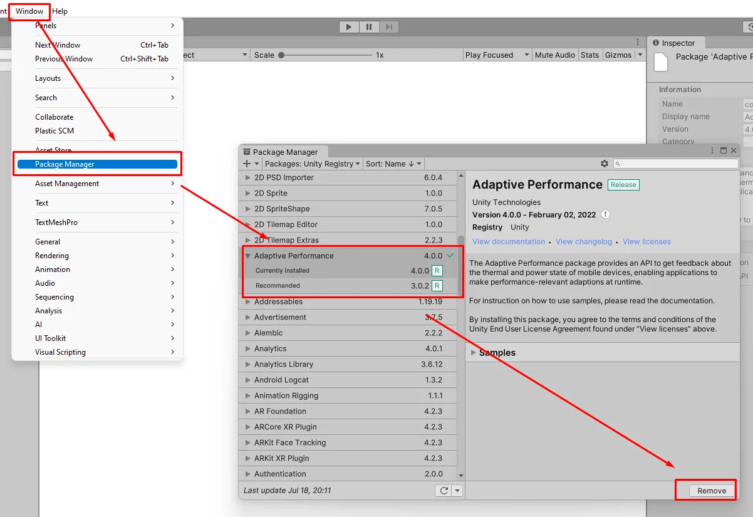This screenshot has height=517, width=753.
Task: Click installed checkmark on Adaptive Performance row
Action: (x=450, y=256)
